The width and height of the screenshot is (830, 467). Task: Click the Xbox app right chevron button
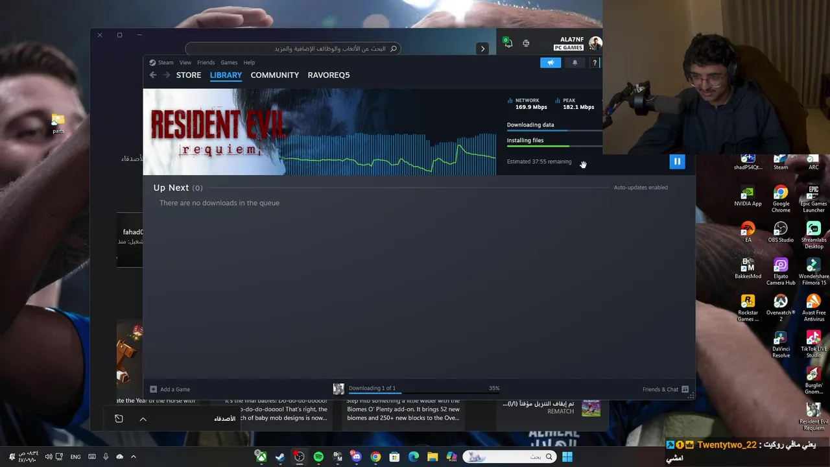pos(482,49)
